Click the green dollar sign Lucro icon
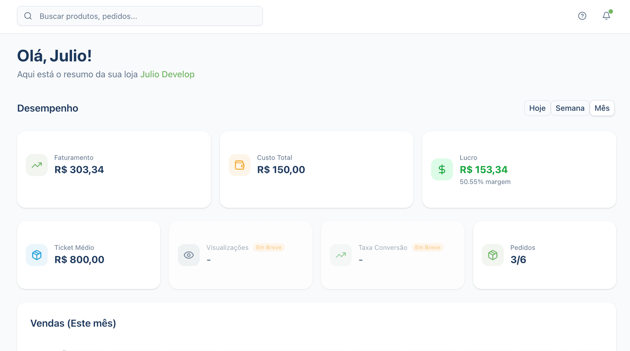Screen dimensions: 630x351 [442, 169]
